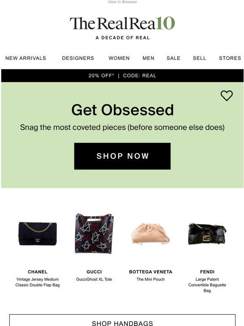Screen dimensions: 244x326
Task: Open the Stores link
Action: point(230,58)
